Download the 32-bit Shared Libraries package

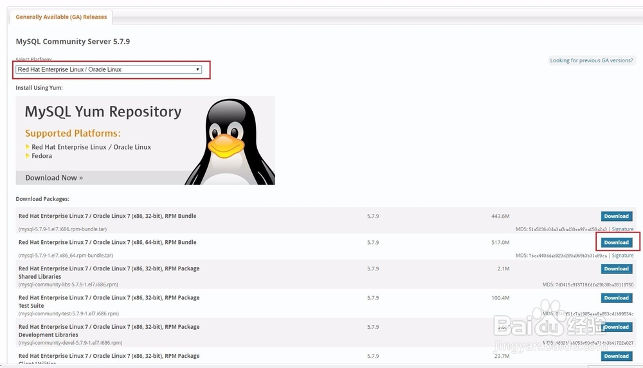617,268
